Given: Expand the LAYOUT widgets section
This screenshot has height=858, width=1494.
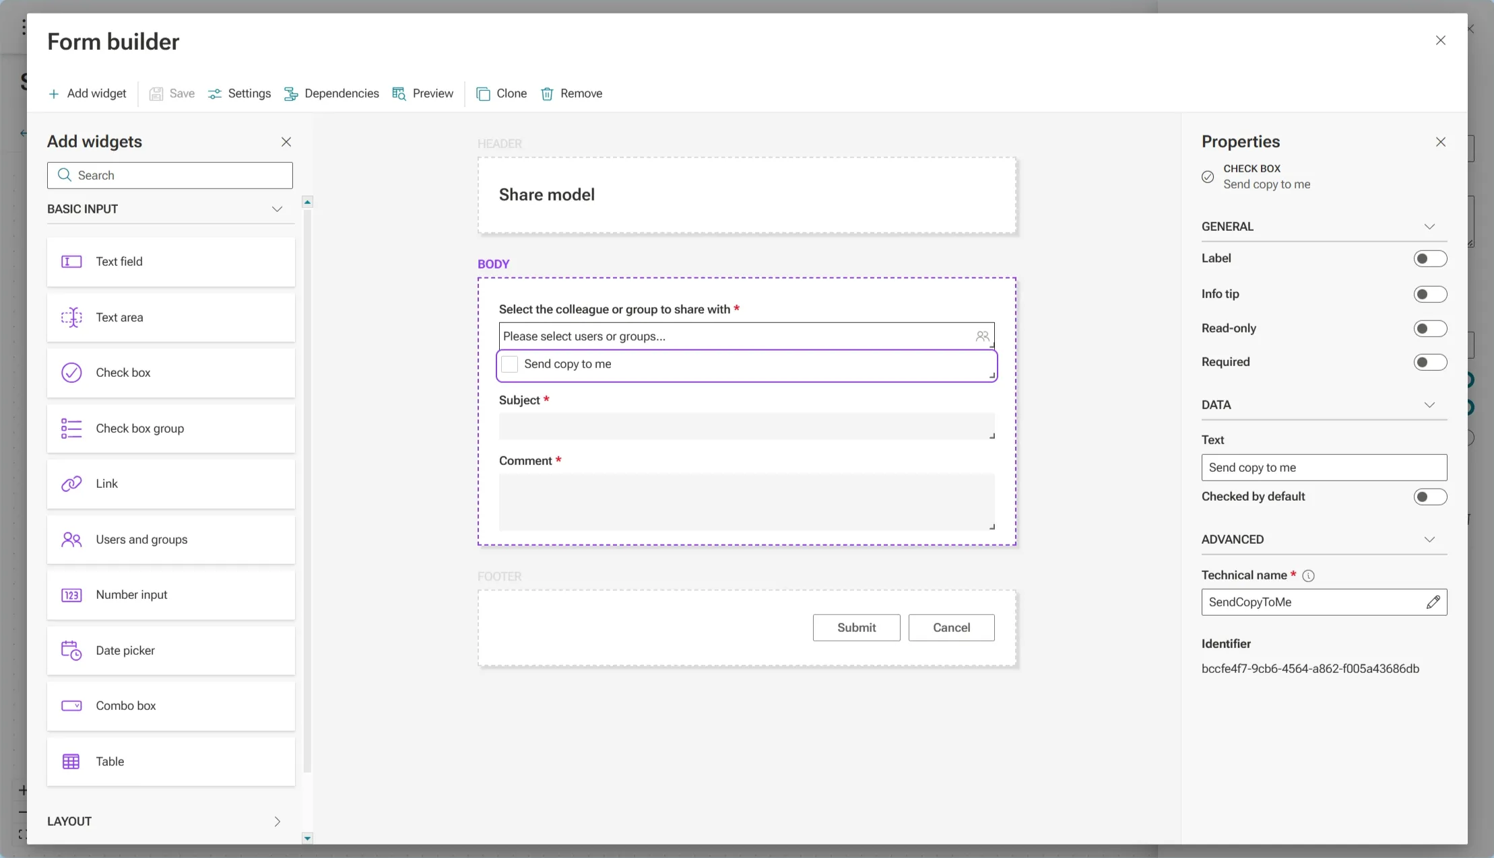Looking at the screenshot, I should (277, 821).
